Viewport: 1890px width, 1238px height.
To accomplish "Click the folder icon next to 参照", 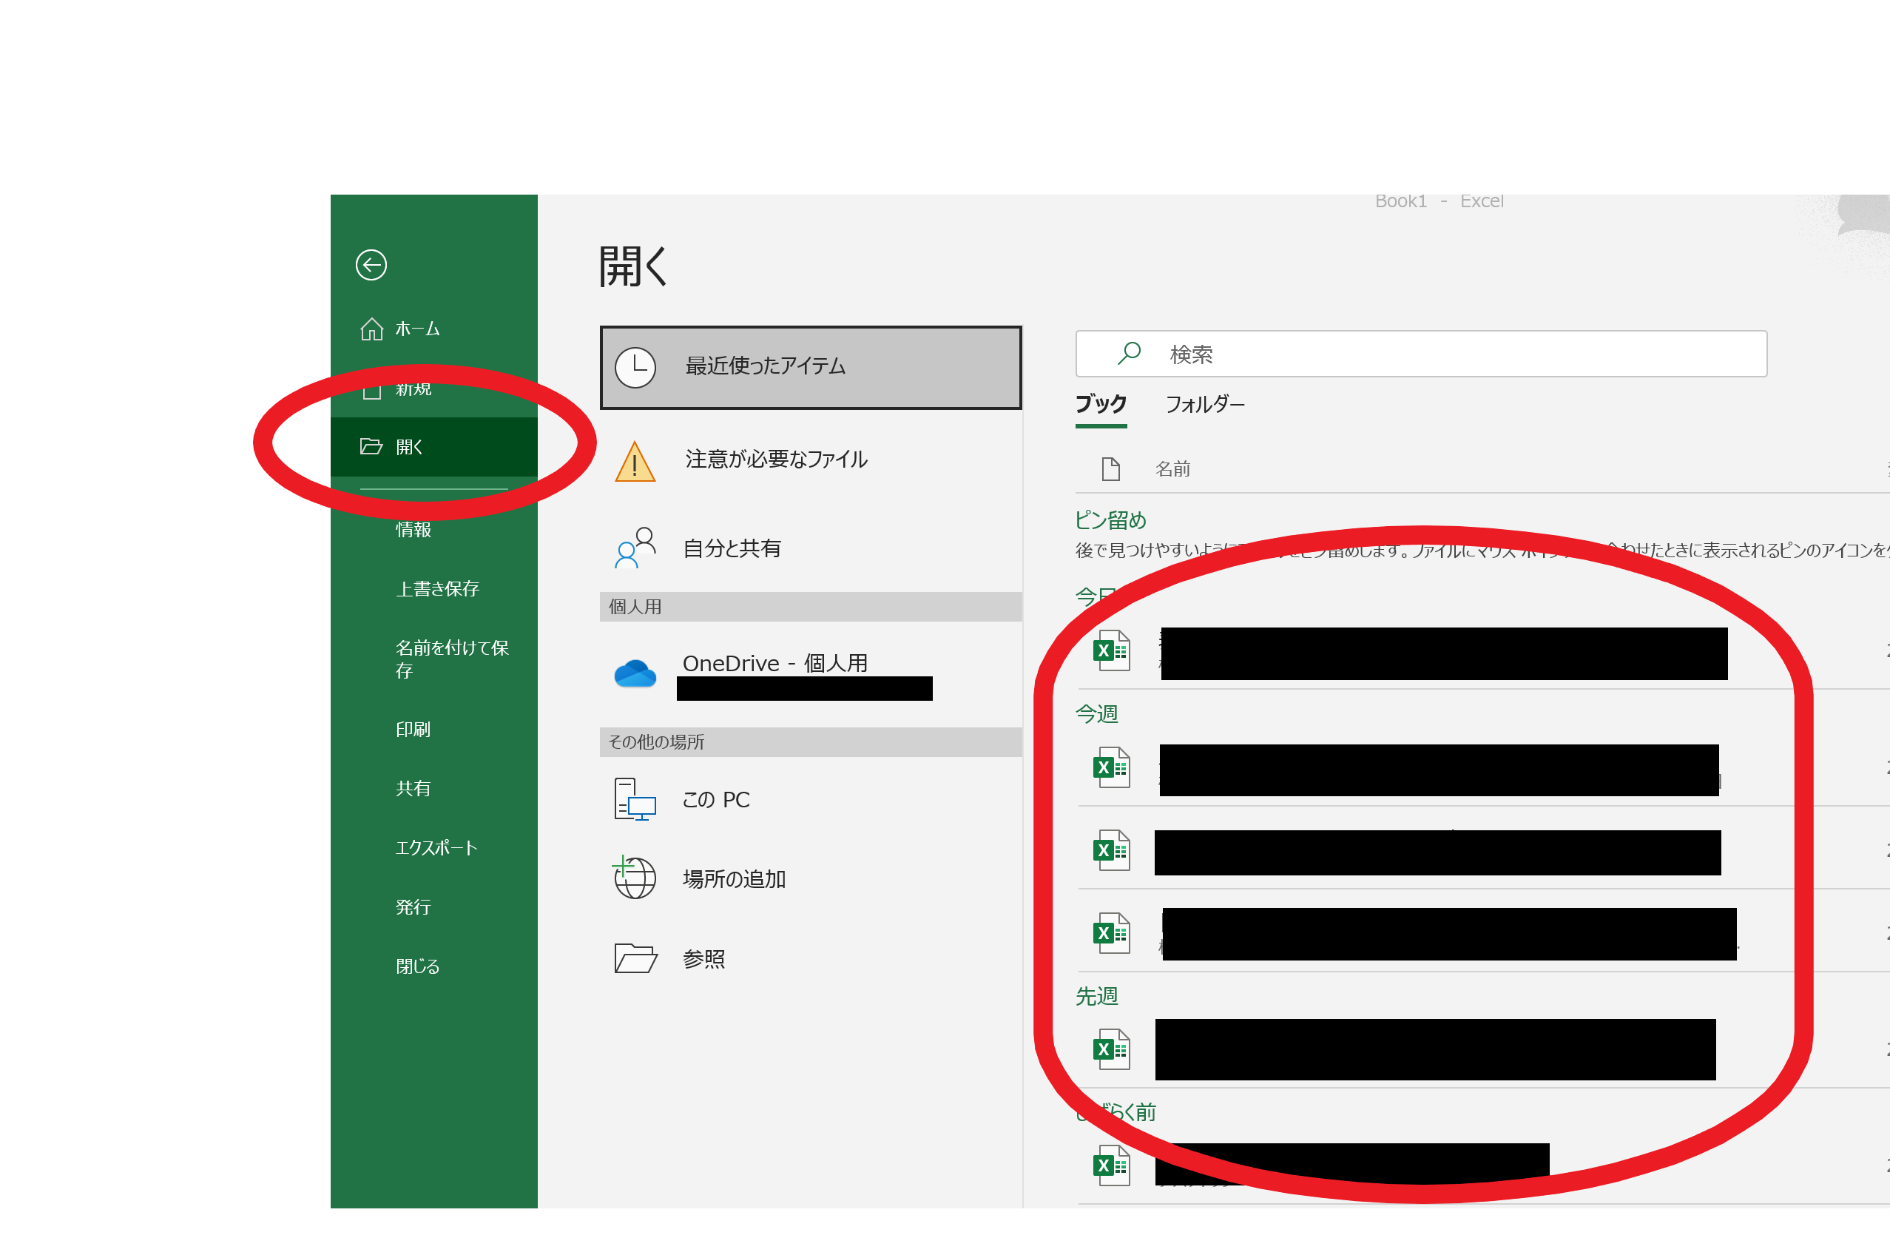I will tap(635, 959).
